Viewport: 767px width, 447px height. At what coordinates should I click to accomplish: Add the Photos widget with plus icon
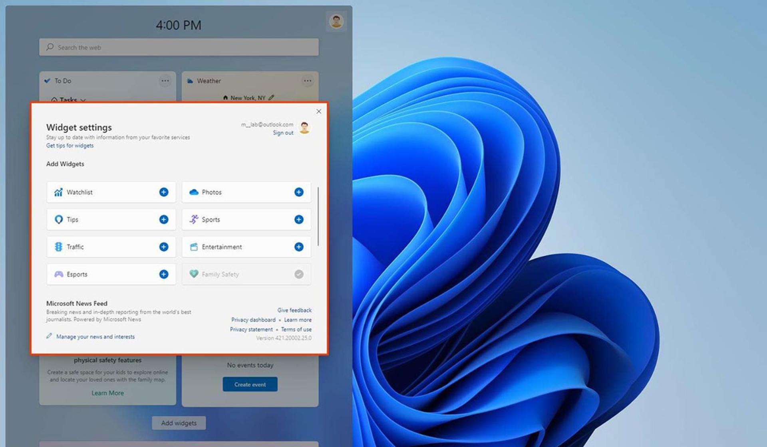299,192
